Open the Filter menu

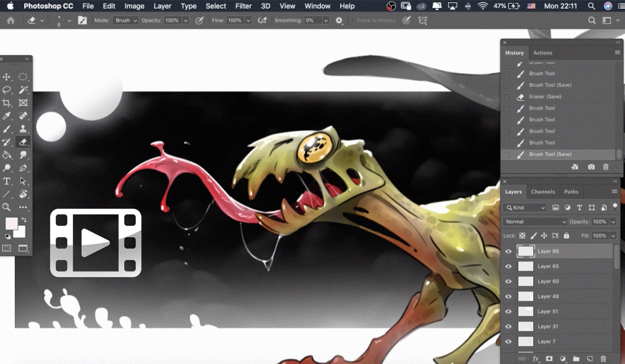243,6
